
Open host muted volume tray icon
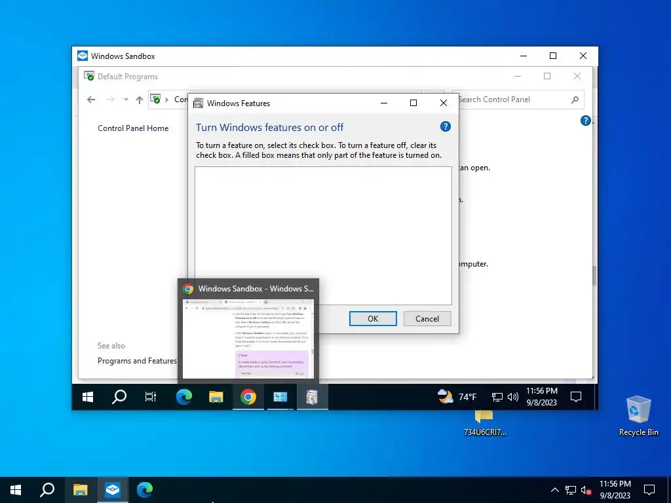(x=586, y=490)
